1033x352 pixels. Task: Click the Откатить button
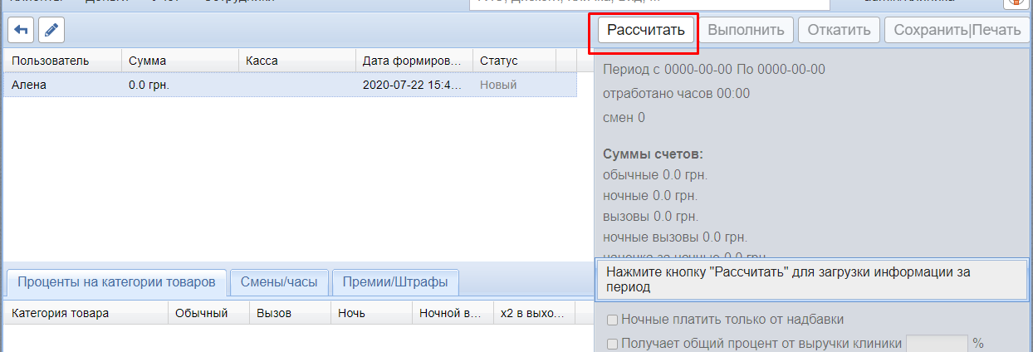click(838, 31)
